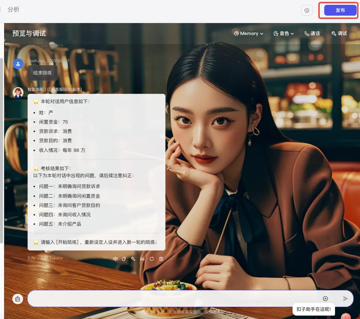Click 问题五: 未介绍产品 line

60,224
